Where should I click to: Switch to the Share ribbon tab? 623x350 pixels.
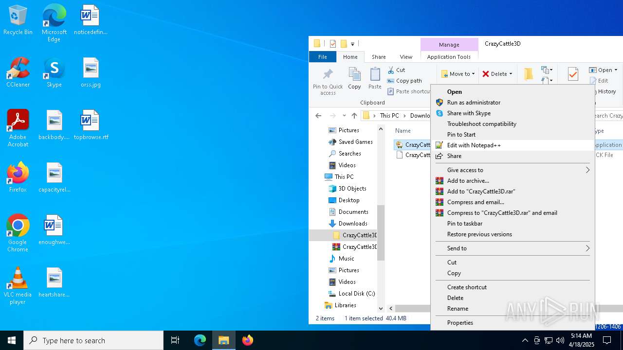click(379, 57)
